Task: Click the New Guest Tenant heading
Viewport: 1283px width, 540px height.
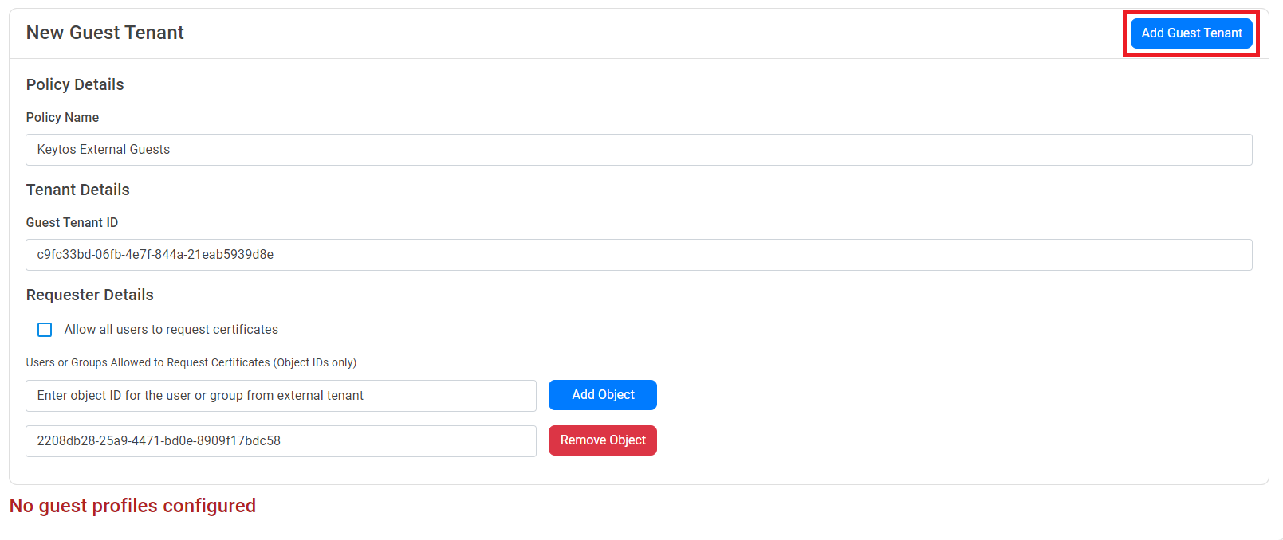Action: click(x=104, y=32)
